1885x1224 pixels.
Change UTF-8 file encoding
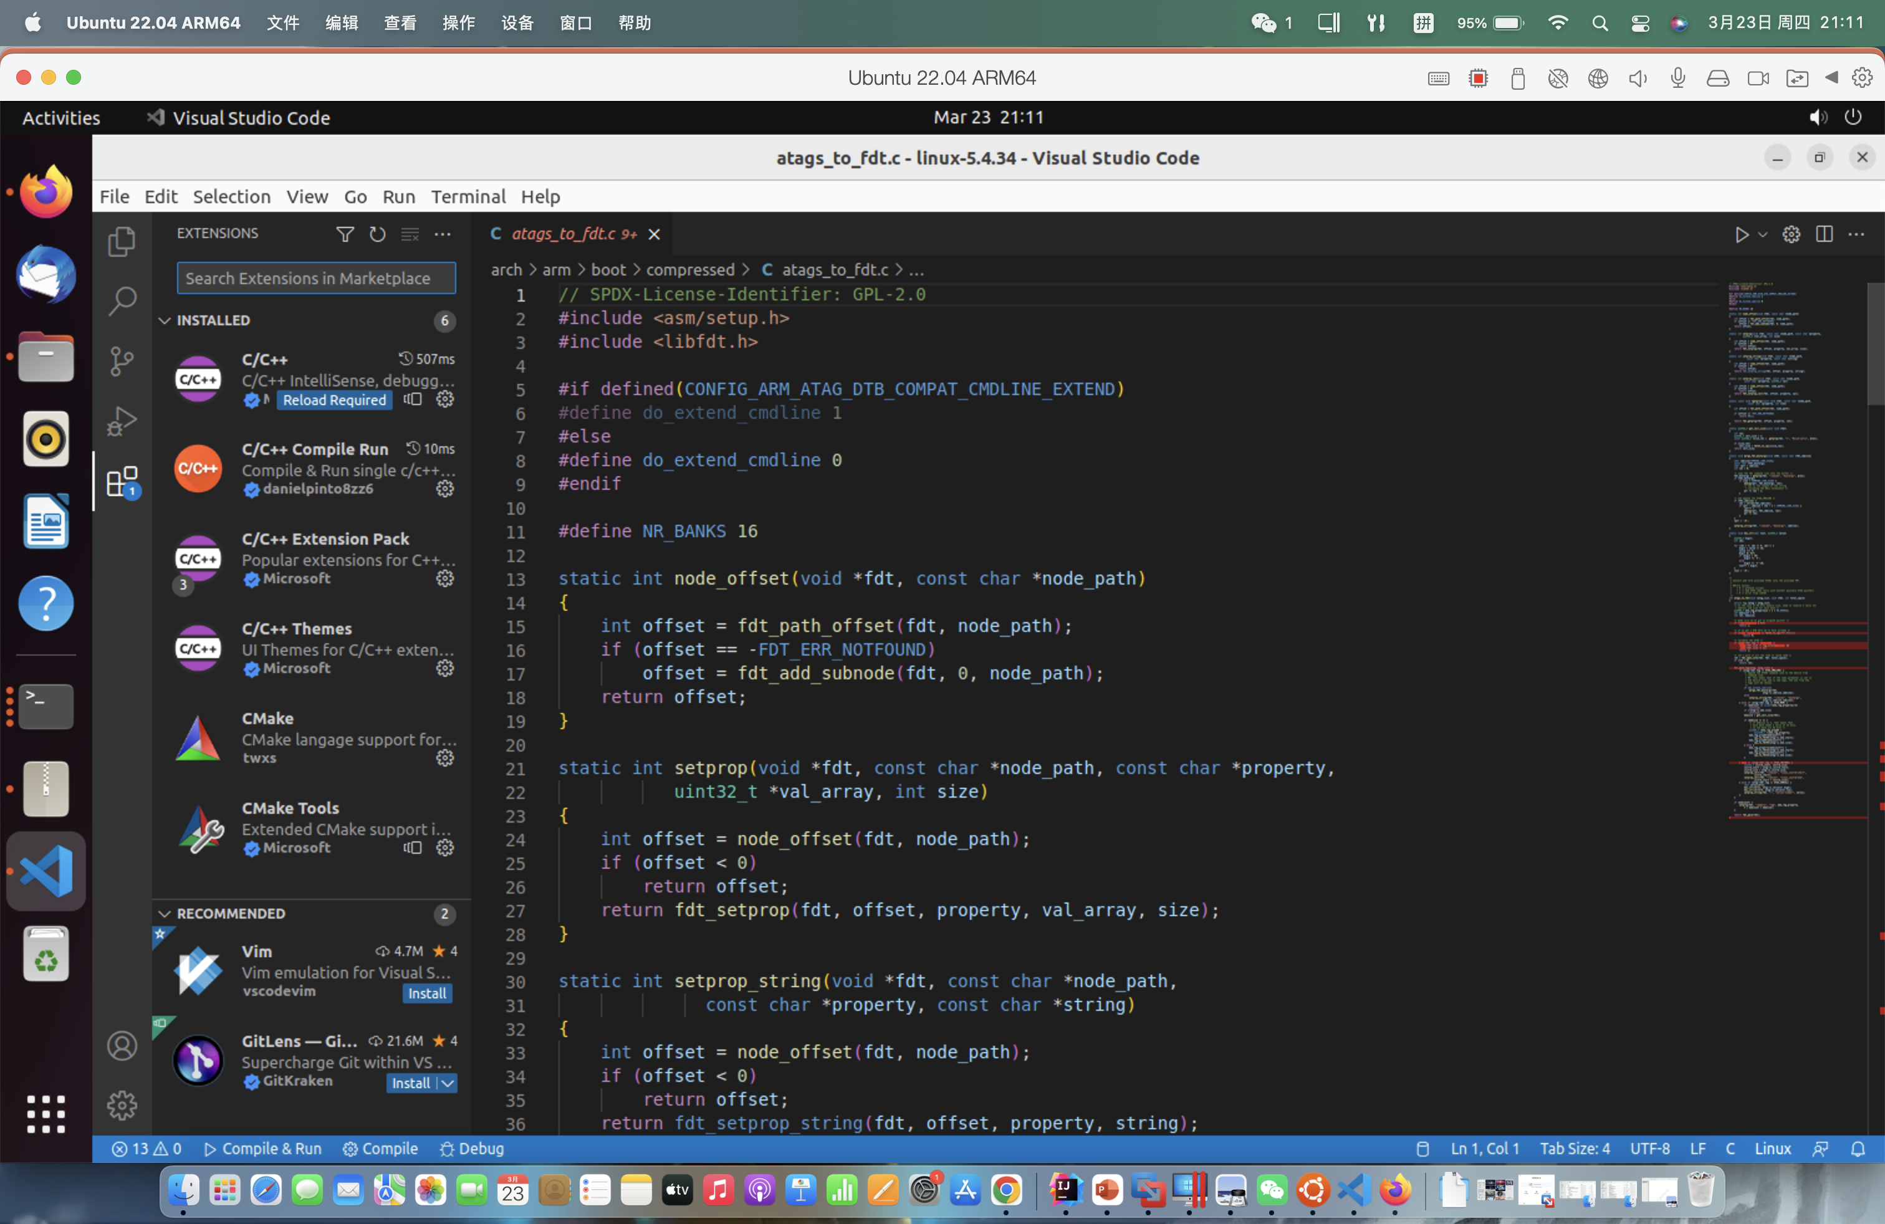coord(1650,1149)
